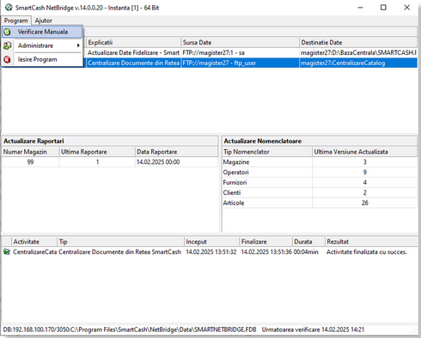This screenshot has height=338, width=421.
Task: Select the Actualizare Date Fidelizare row
Action: pyautogui.click(x=252, y=52)
